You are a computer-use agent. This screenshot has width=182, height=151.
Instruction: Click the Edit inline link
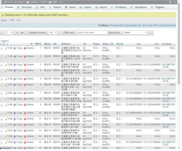[x=114, y=26]
